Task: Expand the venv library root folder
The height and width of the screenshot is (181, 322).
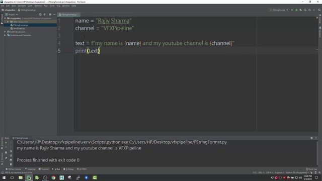Action: pos(8,22)
